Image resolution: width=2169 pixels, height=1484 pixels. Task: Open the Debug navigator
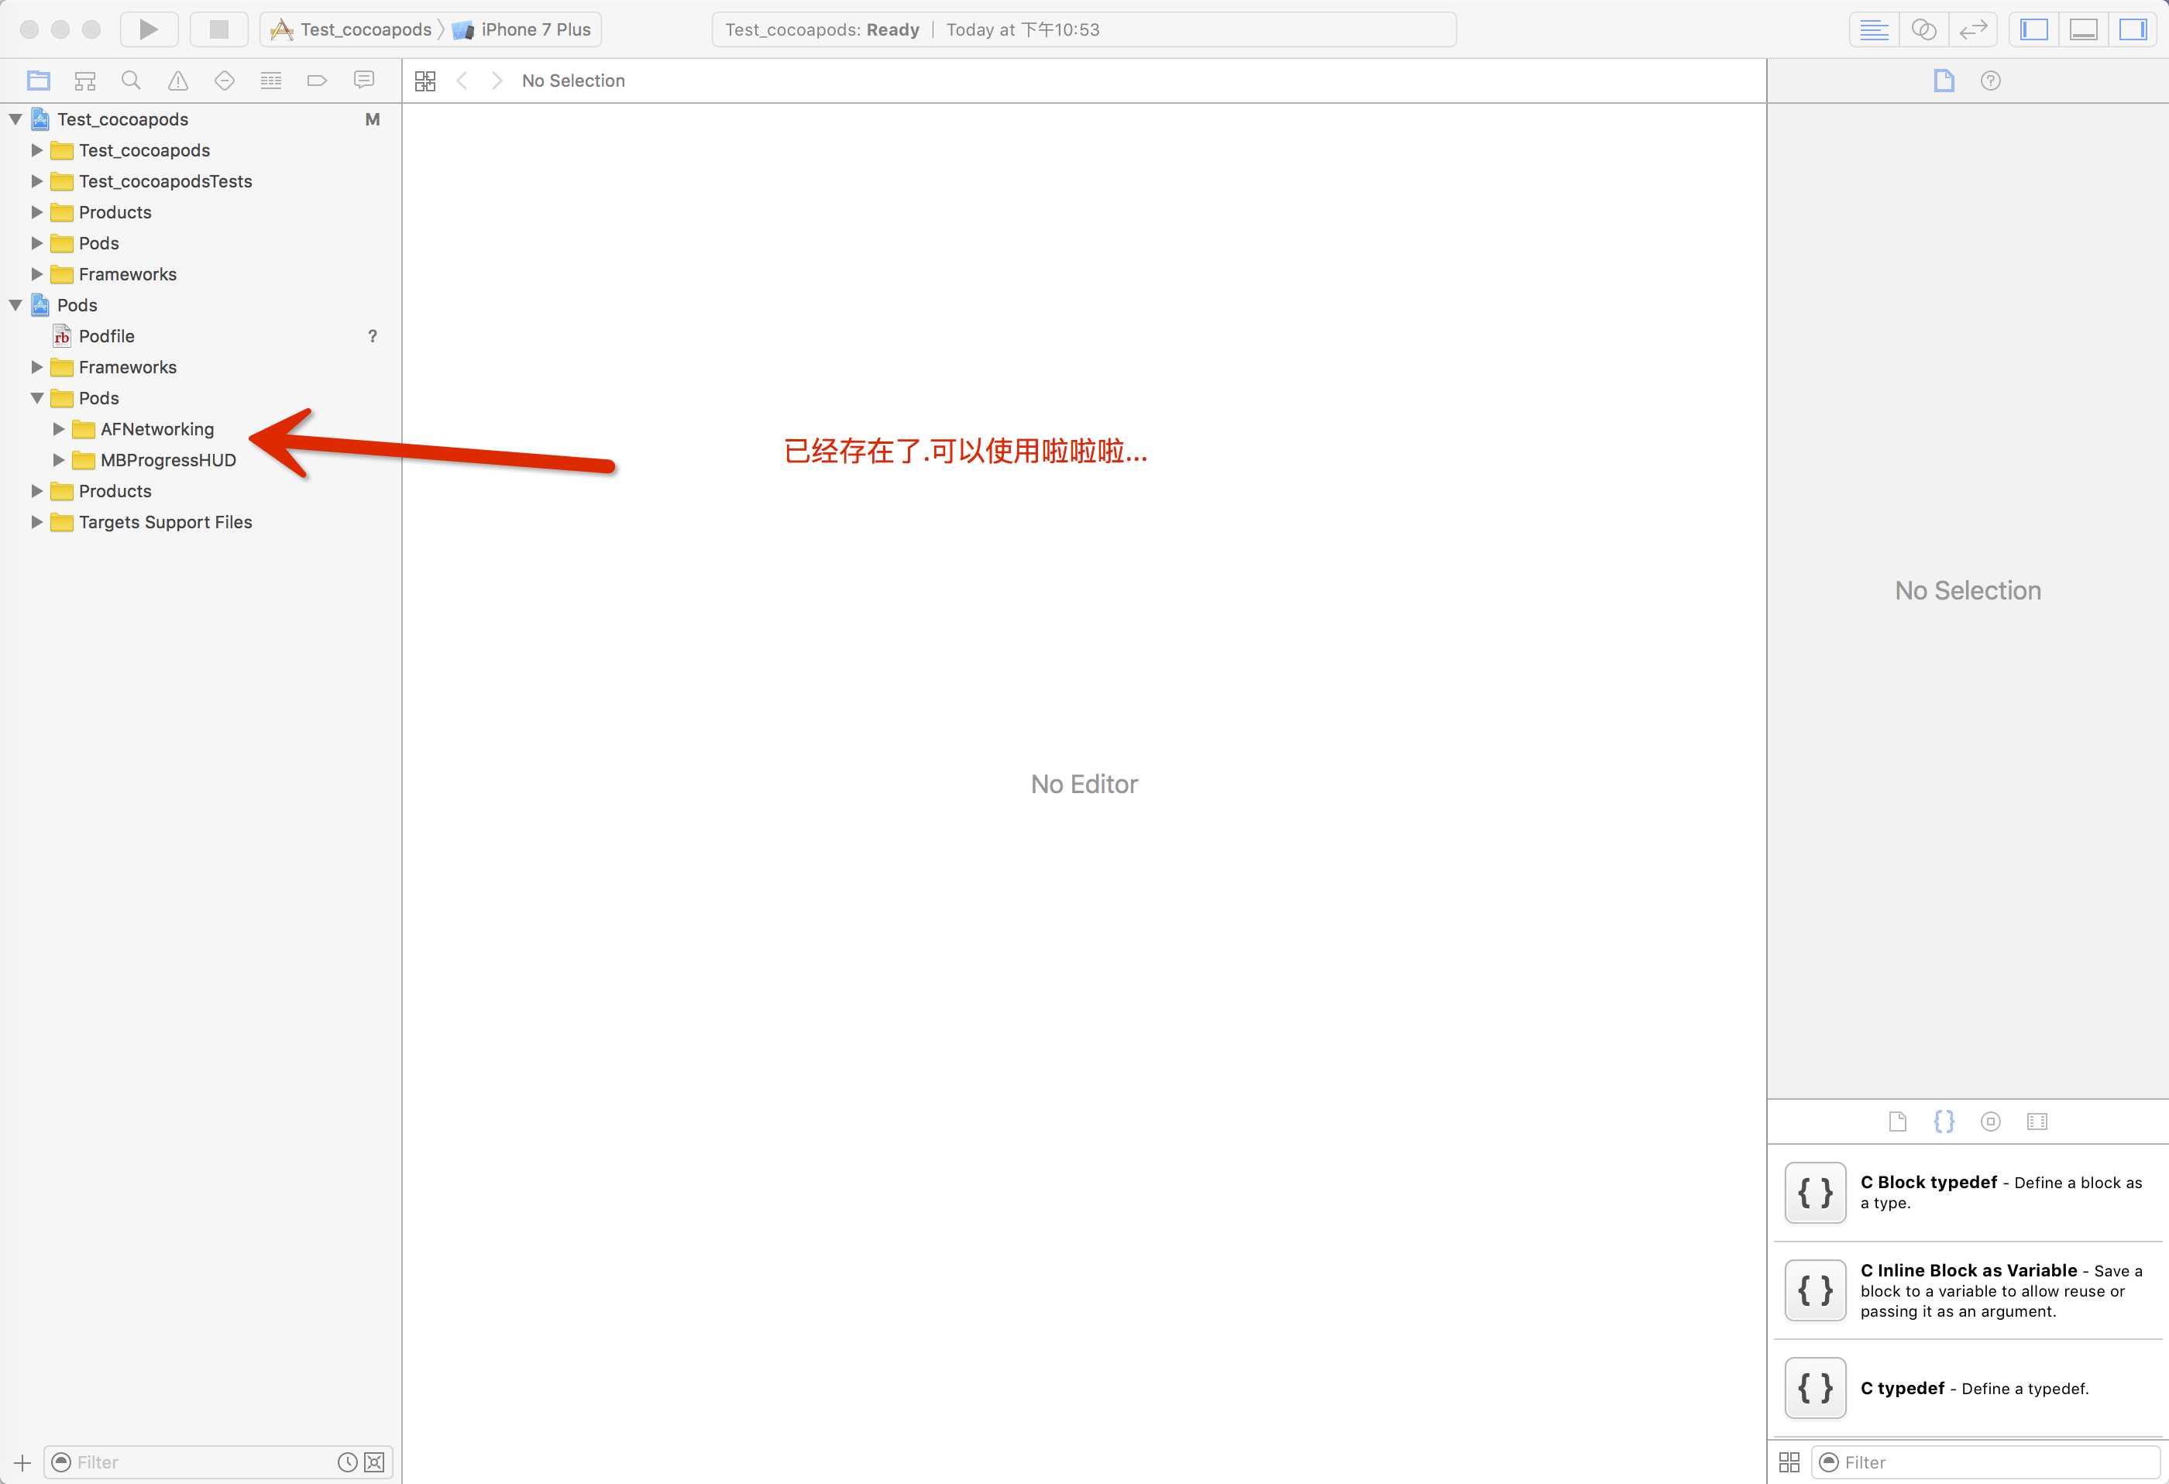pyautogui.click(x=270, y=81)
